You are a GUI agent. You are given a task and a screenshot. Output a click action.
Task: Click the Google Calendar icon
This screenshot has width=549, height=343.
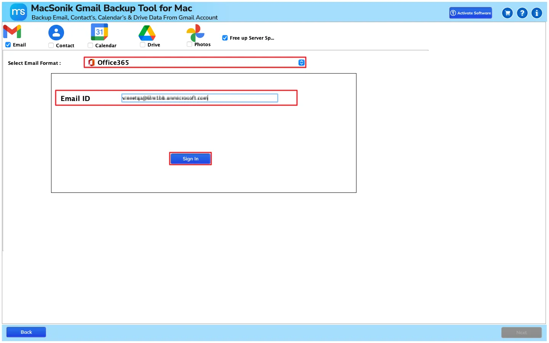tap(100, 32)
